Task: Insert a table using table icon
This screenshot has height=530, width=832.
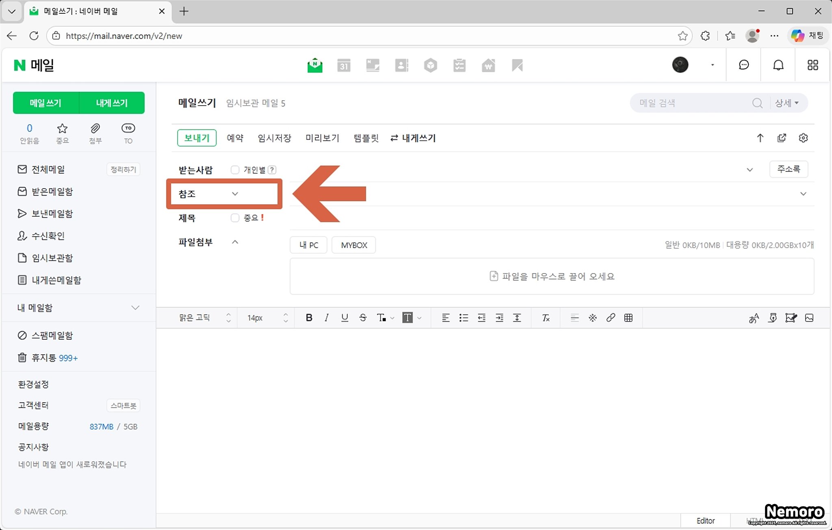Action: click(x=628, y=318)
